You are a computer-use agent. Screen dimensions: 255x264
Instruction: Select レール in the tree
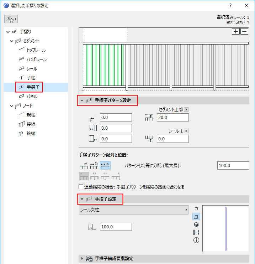tap(32, 69)
